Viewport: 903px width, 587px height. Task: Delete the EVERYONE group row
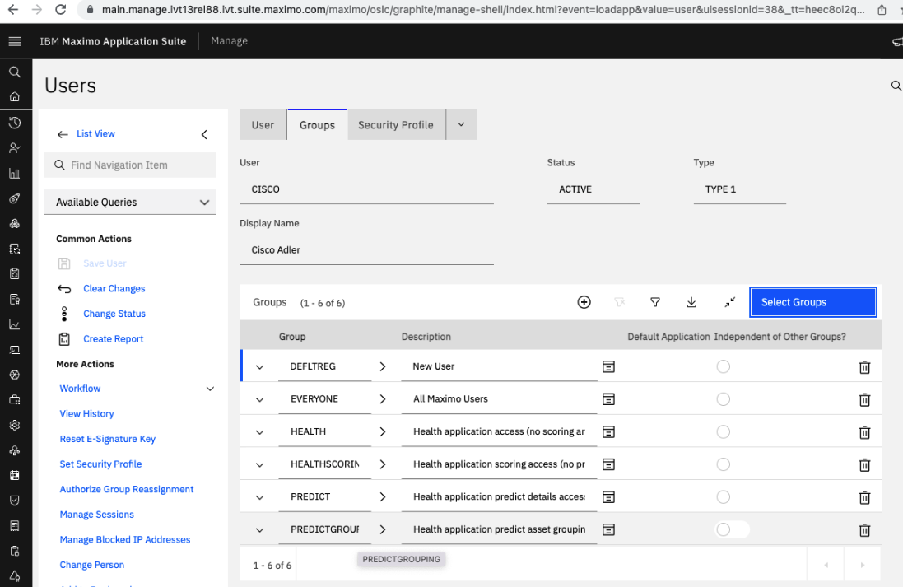(x=864, y=399)
